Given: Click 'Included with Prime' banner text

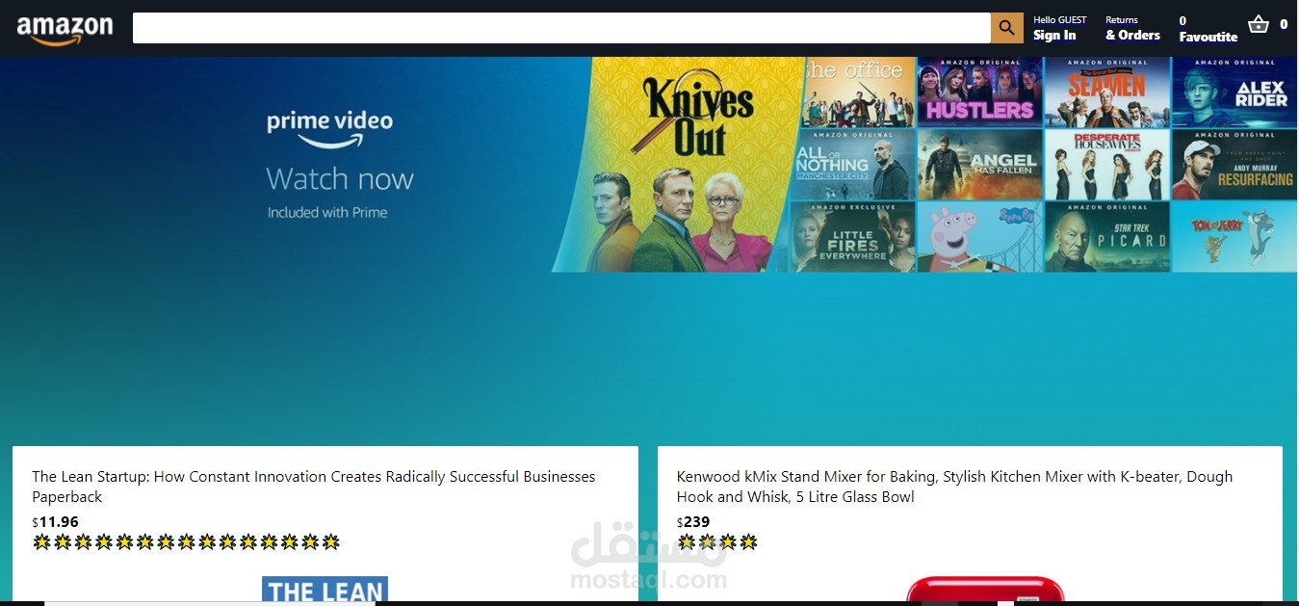Looking at the screenshot, I should tap(327, 213).
